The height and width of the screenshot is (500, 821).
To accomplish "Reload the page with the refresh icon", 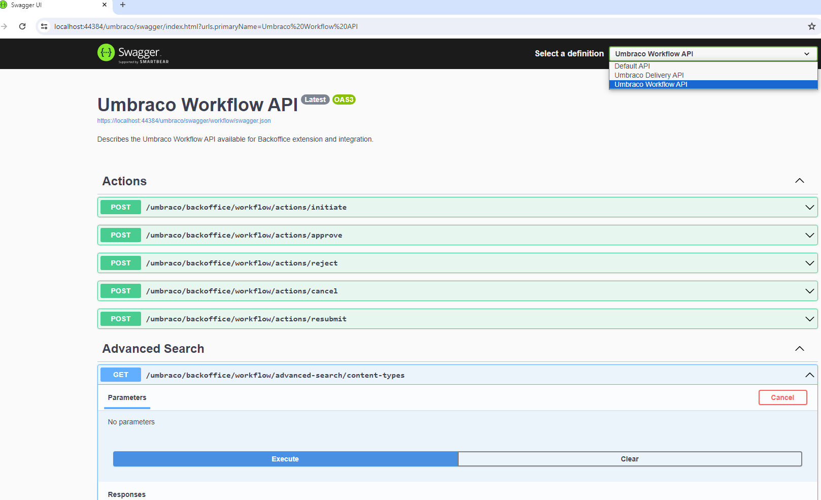I will pos(22,26).
